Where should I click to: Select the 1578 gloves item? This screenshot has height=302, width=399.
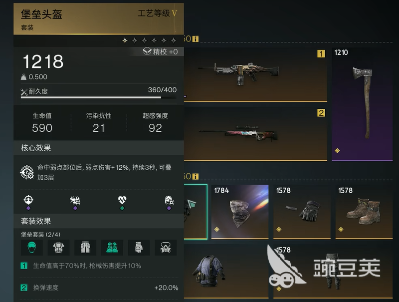[x=302, y=212]
